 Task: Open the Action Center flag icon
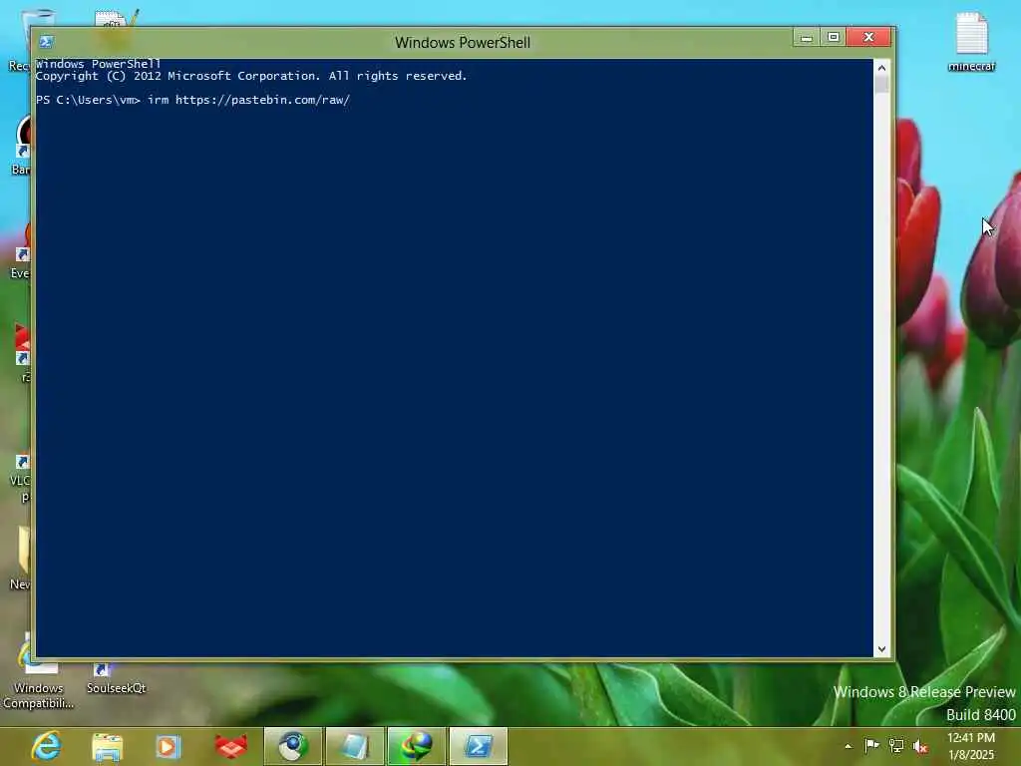pyautogui.click(x=871, y=745)
